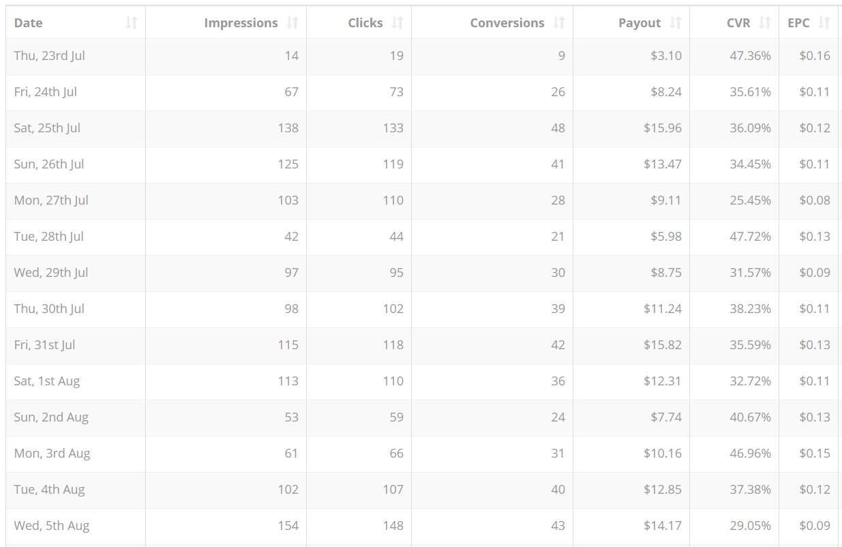Click the $15.82 payout cell
The width and height of the screenshot is (842, 547).
(662, 345)
